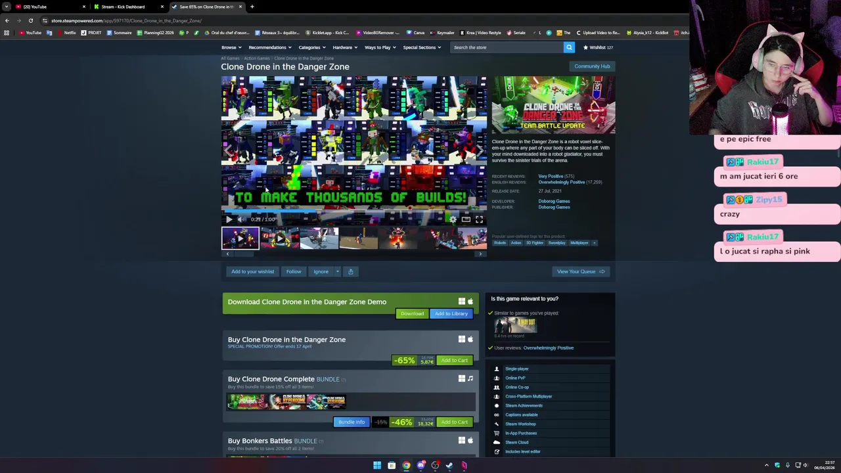Select the first trailer thumbnail
The image size is (841, 473).
tap(240, 238)
